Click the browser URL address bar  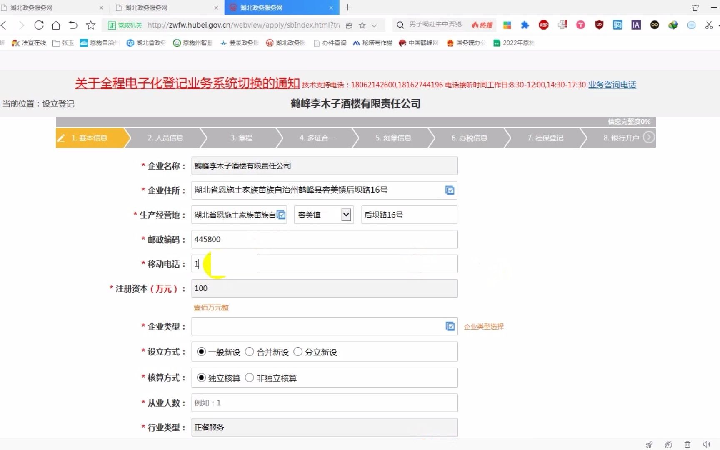pos(244,25)
